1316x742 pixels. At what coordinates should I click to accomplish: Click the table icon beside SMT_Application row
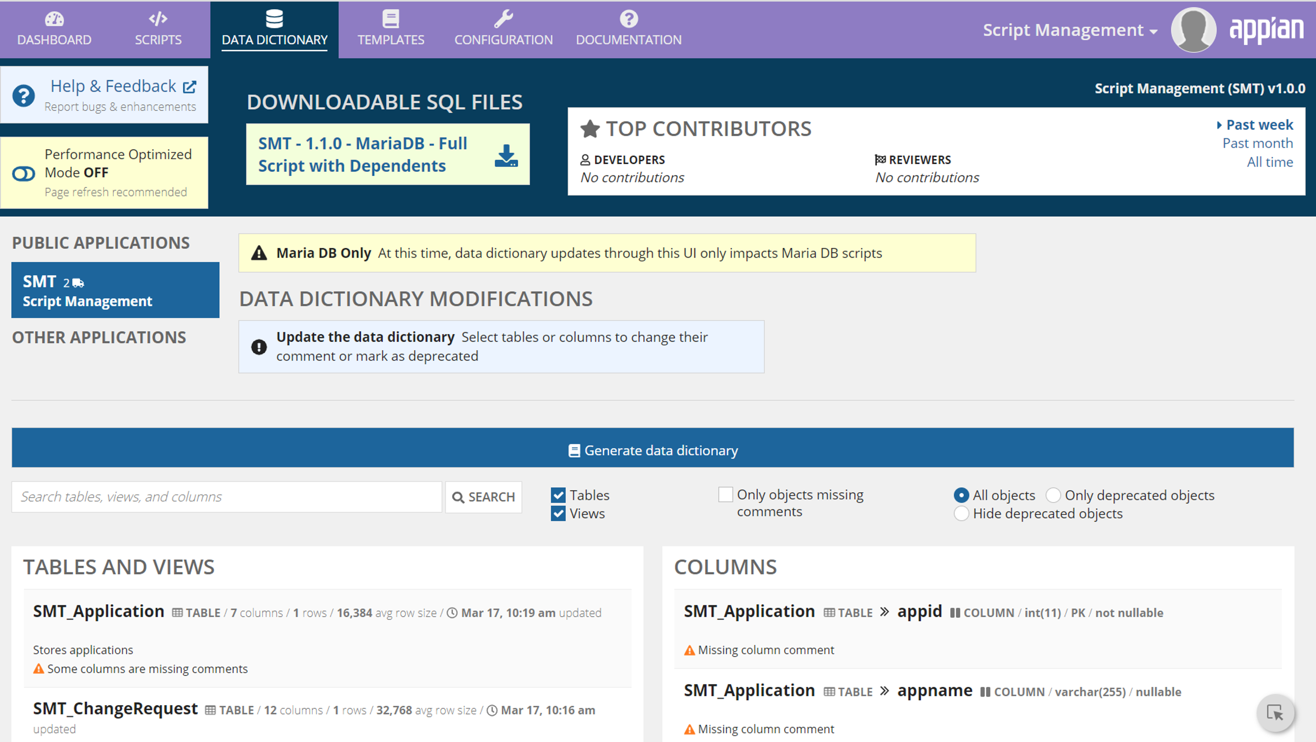(x=177, y=613)
